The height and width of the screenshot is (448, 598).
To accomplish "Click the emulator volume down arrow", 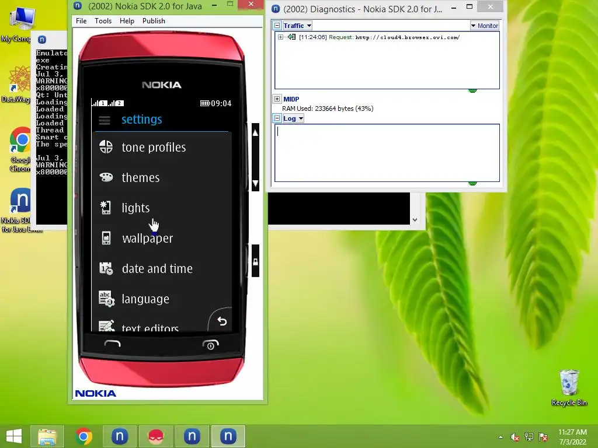I will 256,183.
